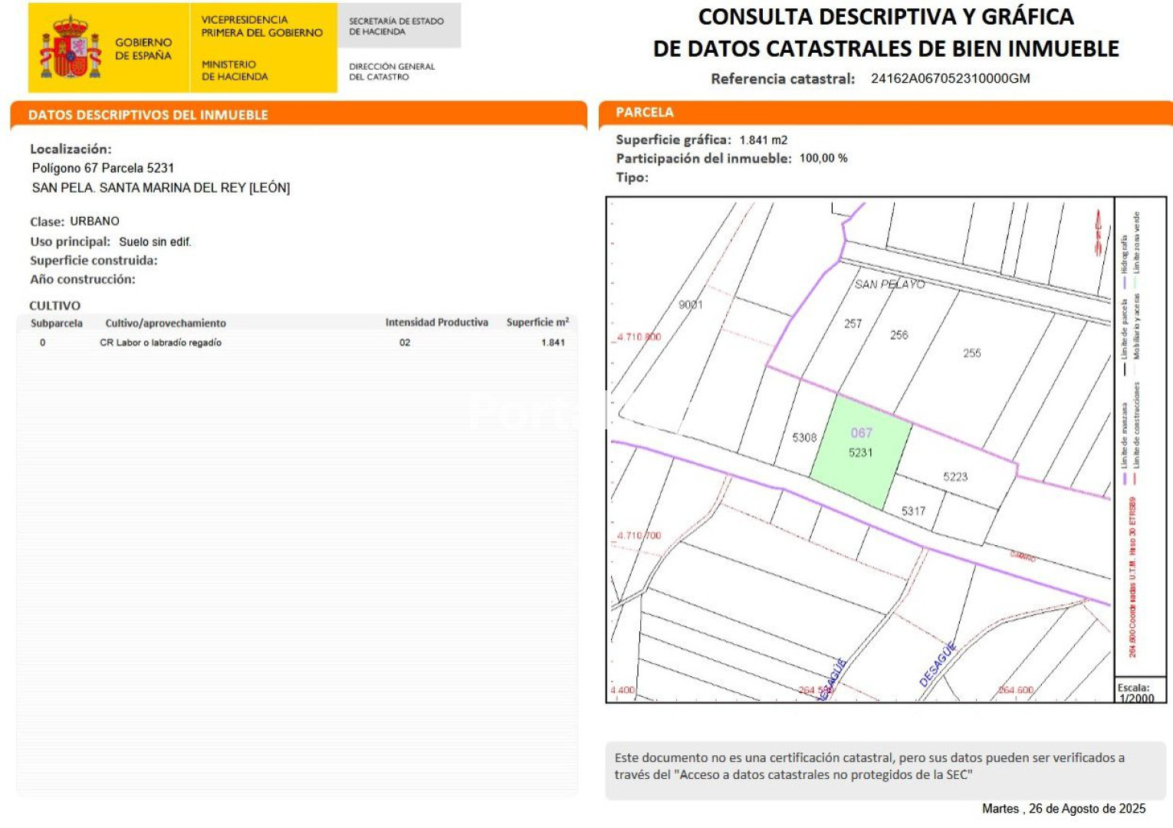Viewport: 1173px width, 828px height.
Task: Select the DATOS DESCRIPTIVOS DEL INMUEBLE header
Action: (x=148, y=115)
